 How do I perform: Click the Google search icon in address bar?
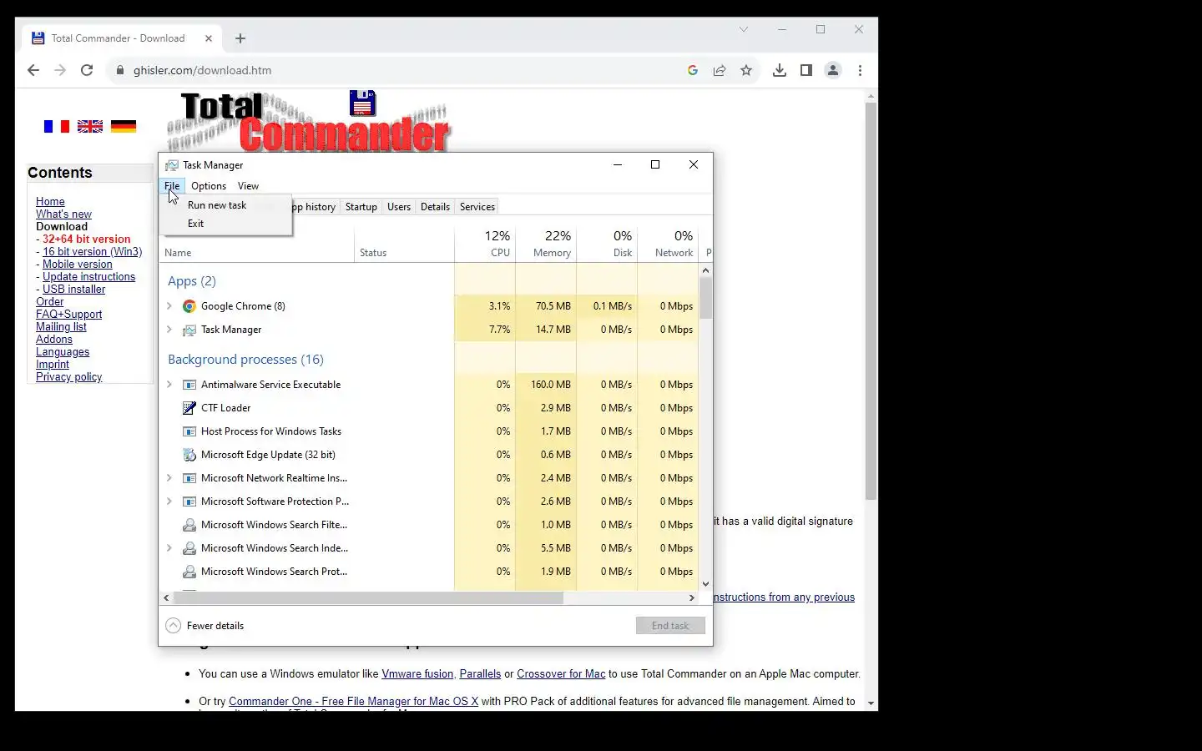click(x=693, y=70)
